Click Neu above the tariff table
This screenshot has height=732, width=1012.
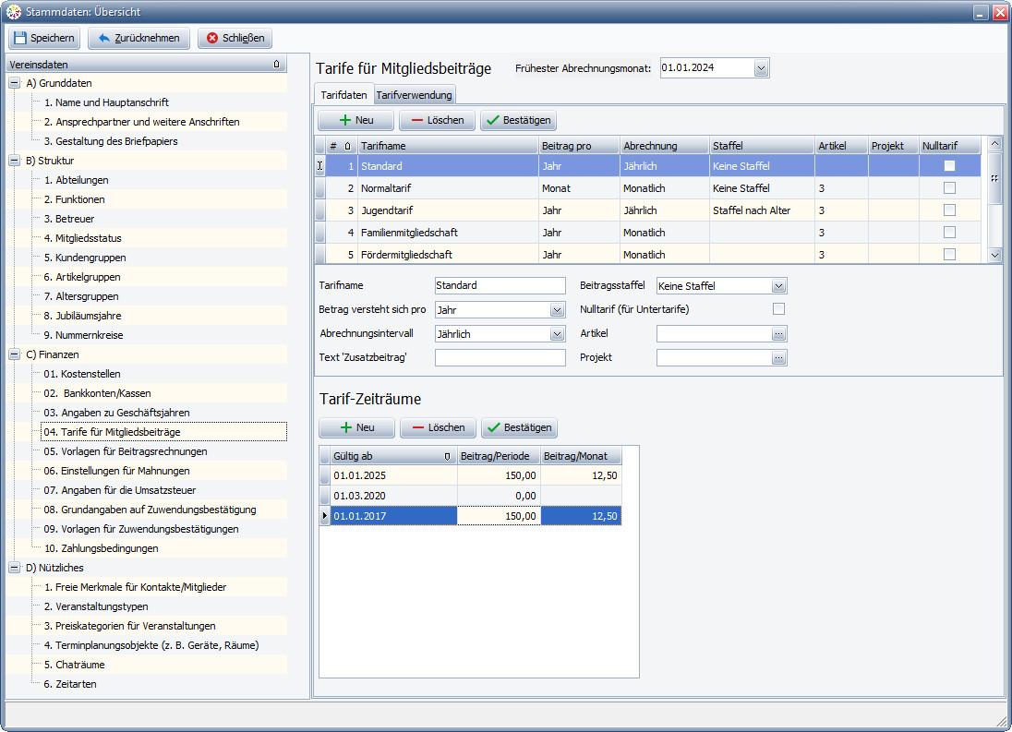pos(356,120)
